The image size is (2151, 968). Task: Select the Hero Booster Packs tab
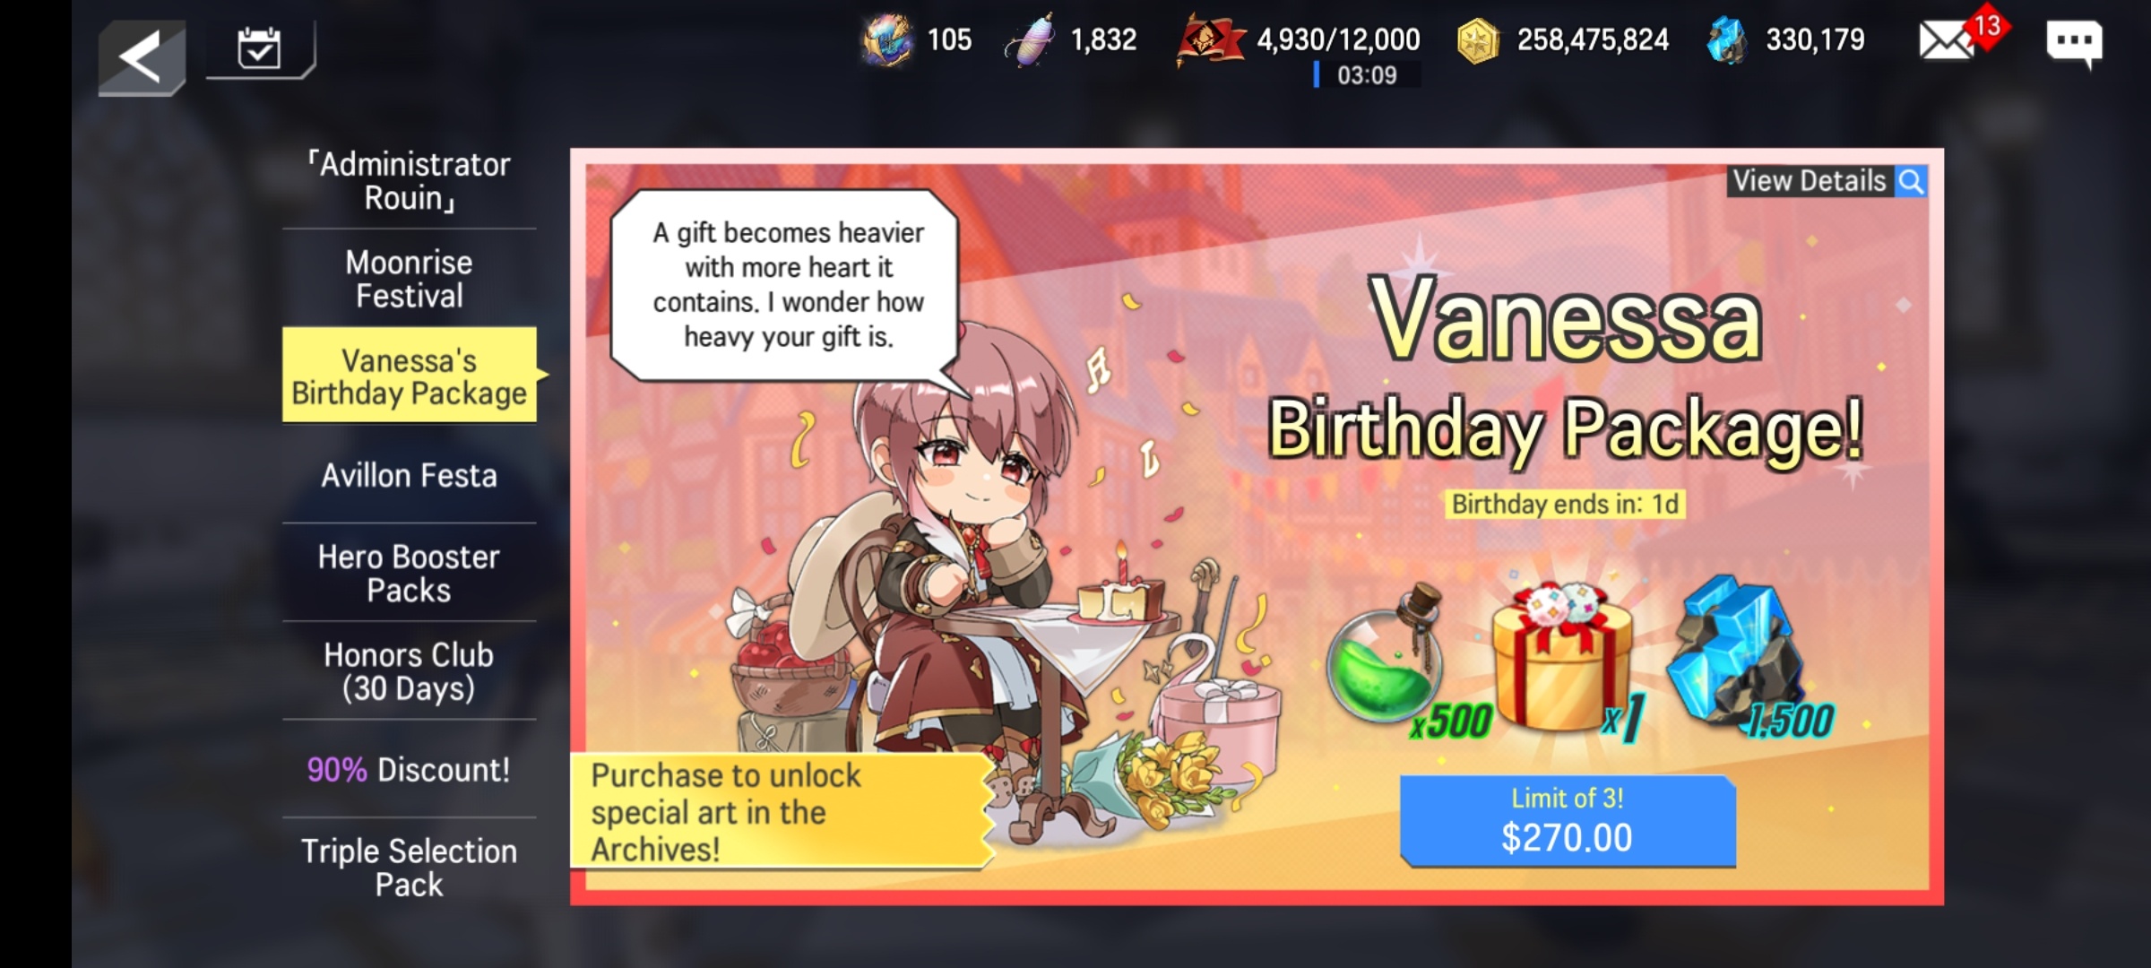click(x=410, y=573)
